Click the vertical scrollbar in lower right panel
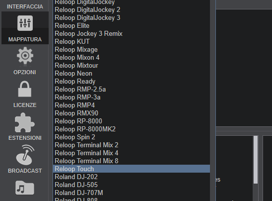The width and height of the screenshot is (272, 201). (256, 160)
